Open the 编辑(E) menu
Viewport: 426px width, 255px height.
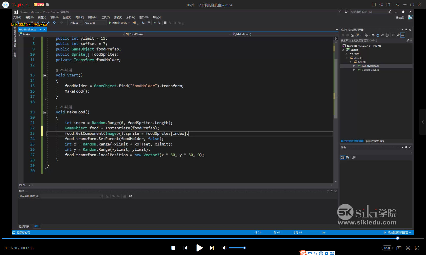click(29, 18)
